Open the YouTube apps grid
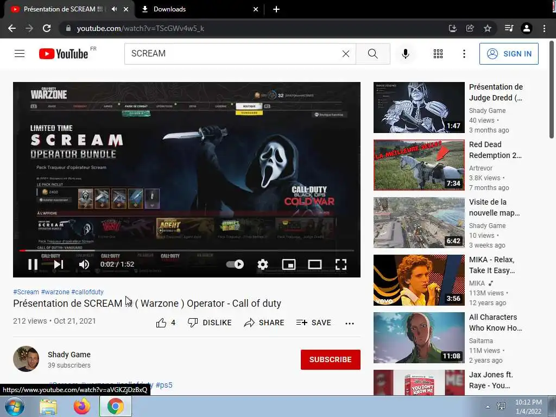The width and height of the screenshot is (556, 417). 438,54
